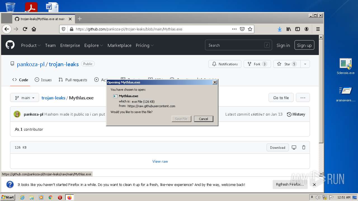The height and width of the screenshot is (201, 358).
Task: Click the Sign up button
Action: click(x=304, y=45)
